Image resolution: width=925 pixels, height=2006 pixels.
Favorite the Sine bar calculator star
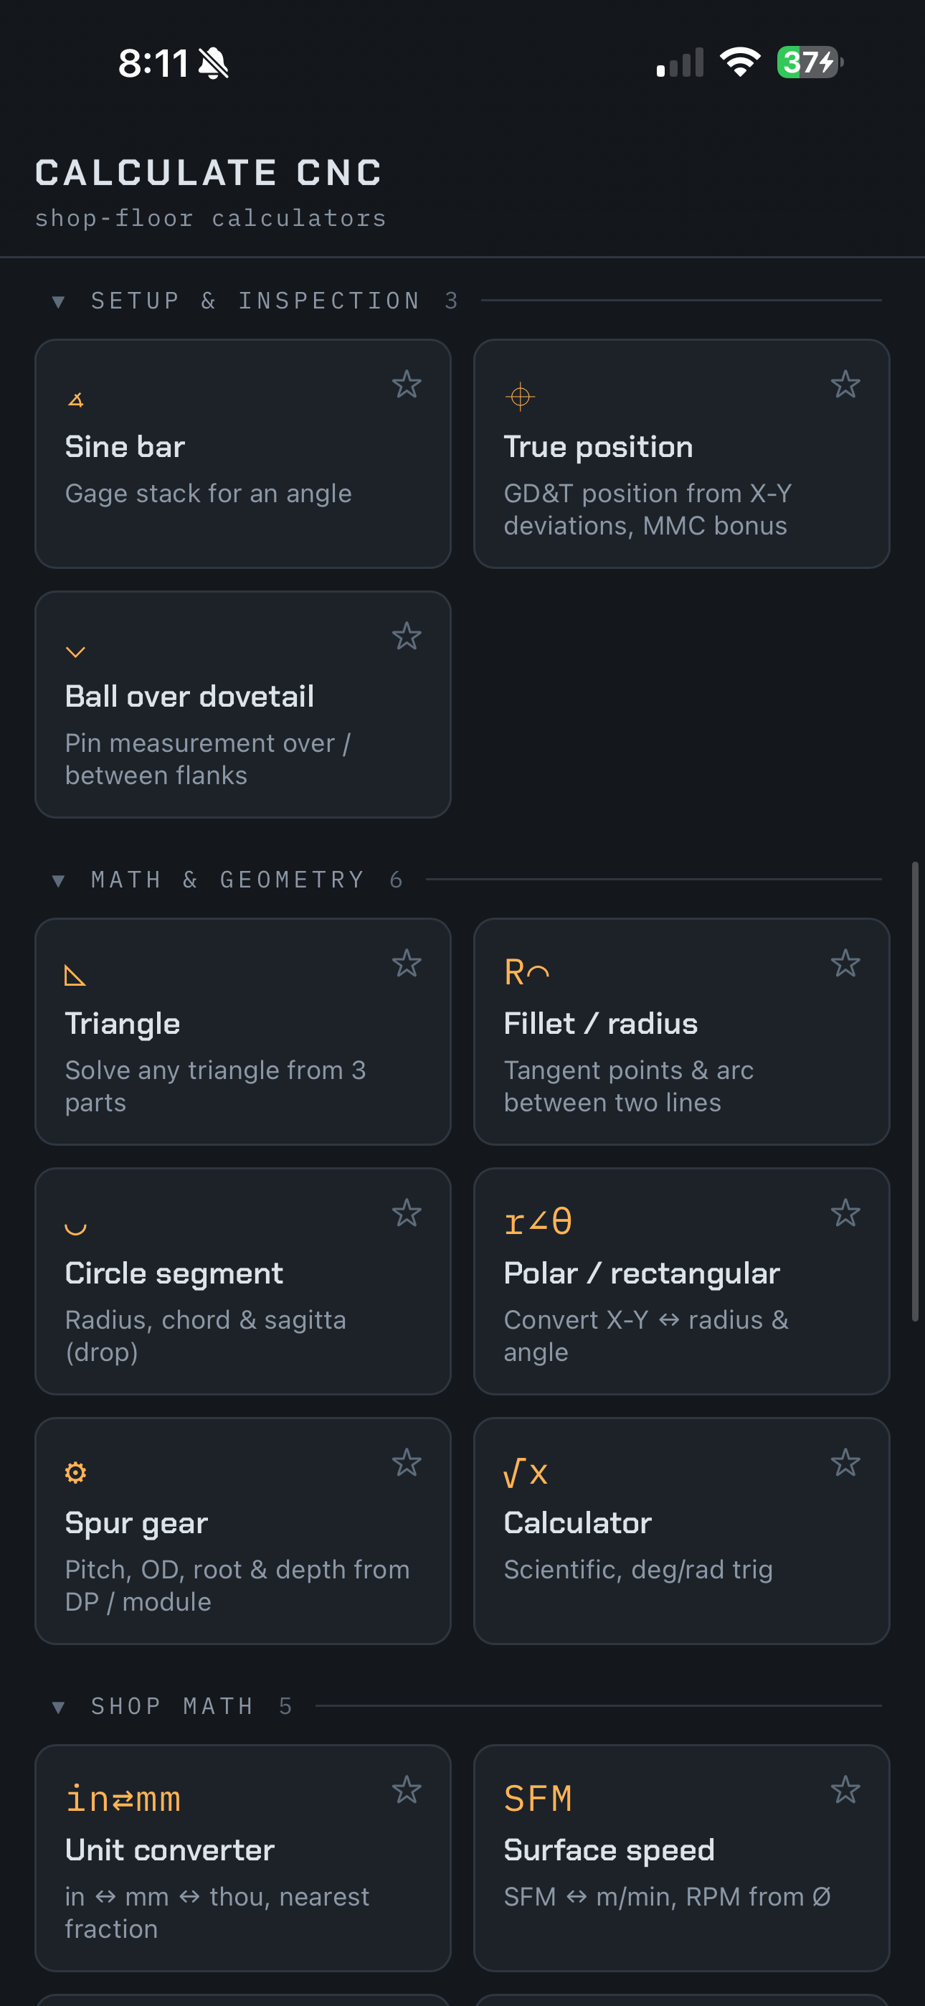(x=407, y=385)
